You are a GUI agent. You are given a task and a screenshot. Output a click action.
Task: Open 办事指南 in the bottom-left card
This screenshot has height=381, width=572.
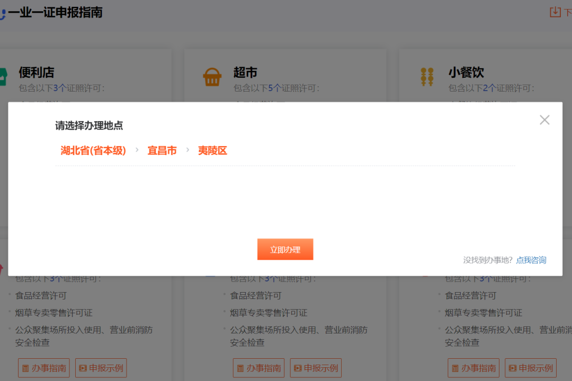tap(44, 368)
